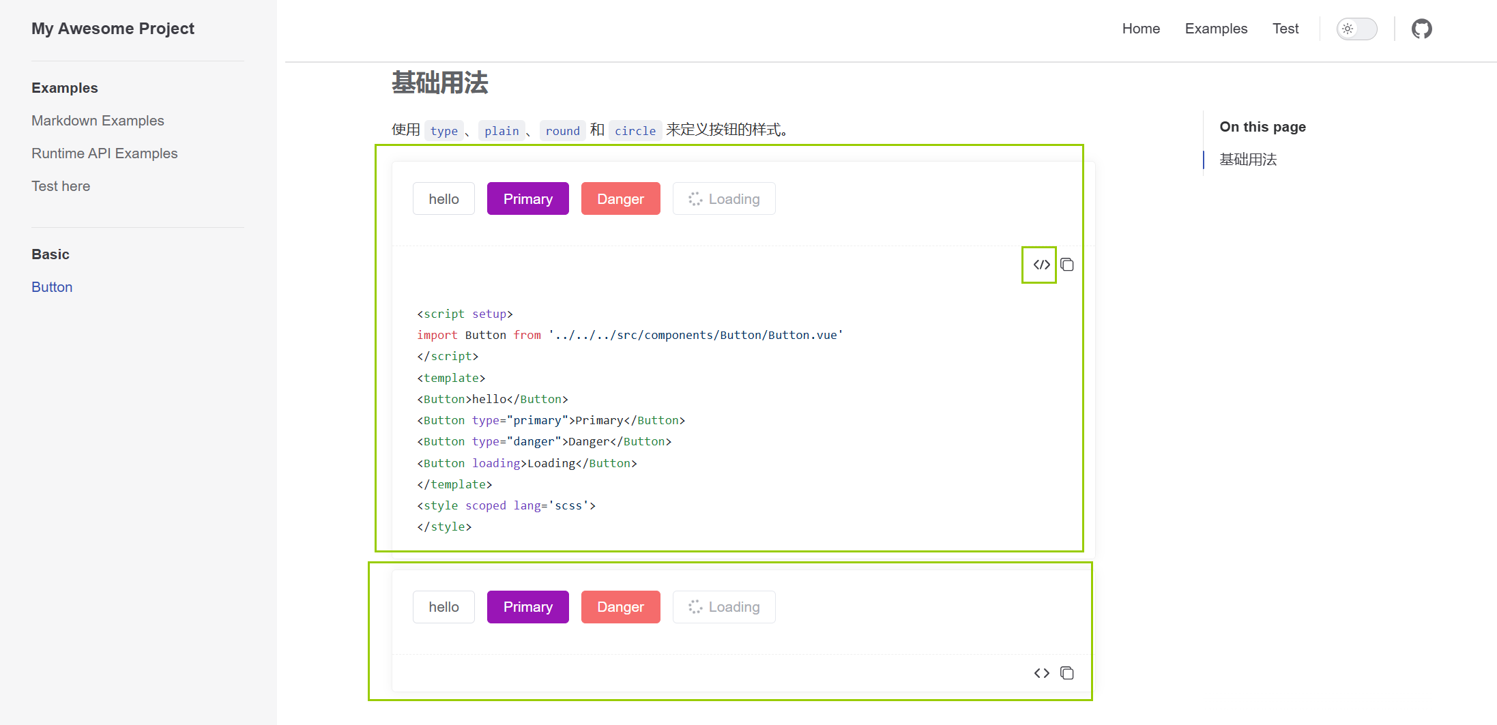
Task: Click the Examples sidebar section heading
Action: pyautogui.click(x=65, y=88)
